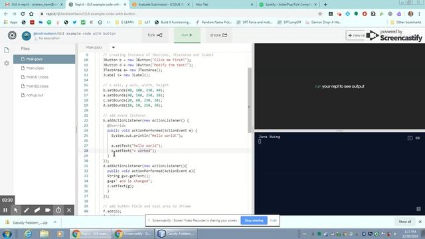Viewport: 425px width, 239px height.
Task: Open the Windows Start menu
Action: pyautogui.click(x=7, y=234)
